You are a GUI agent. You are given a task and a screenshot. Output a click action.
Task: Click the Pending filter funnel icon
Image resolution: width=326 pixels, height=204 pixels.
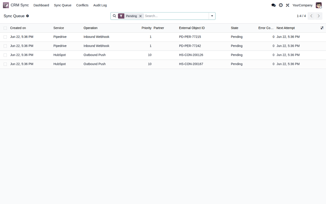pos(121,16)
